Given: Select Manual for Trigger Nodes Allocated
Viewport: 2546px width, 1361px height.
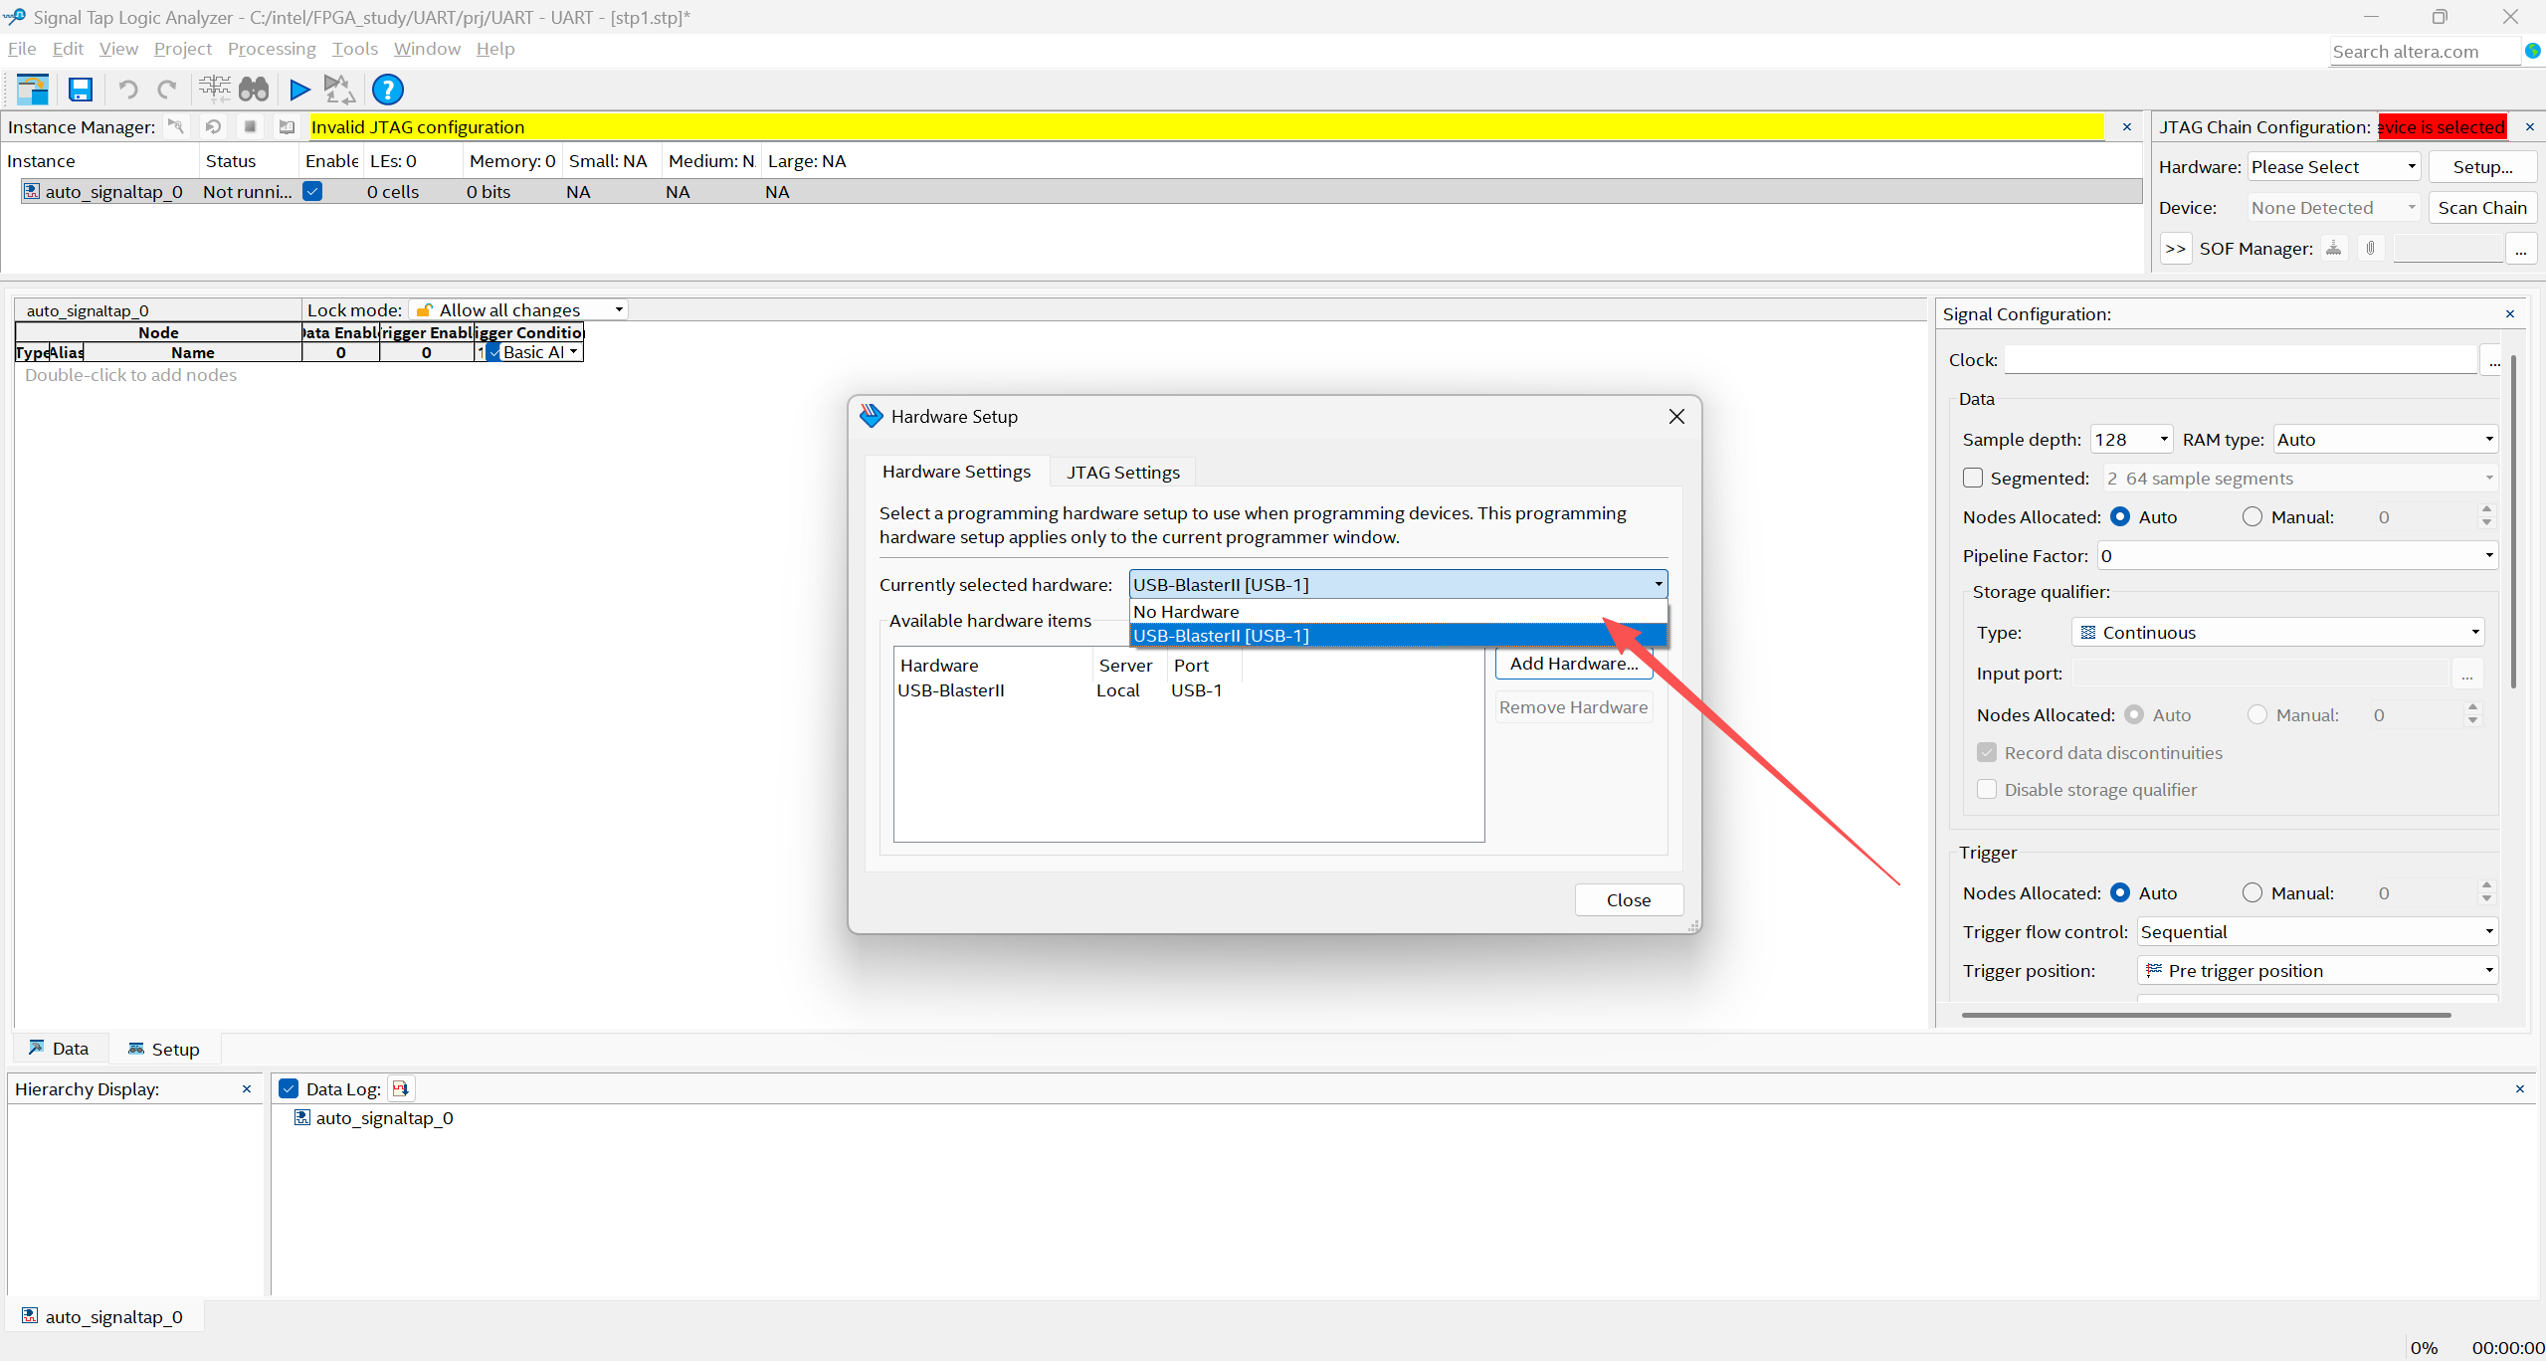Looking at the screenshot, I should pos(2252,892).
